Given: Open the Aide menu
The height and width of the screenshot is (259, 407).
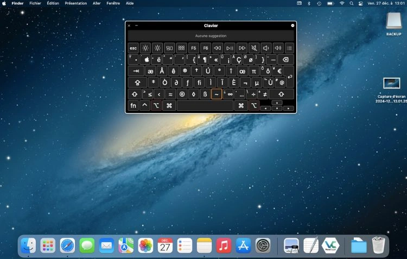Looking at the screenshot, I should click(130, 3).
